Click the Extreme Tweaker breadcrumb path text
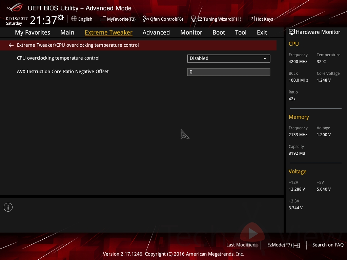The height and width of the screenshot is (260, 347). pos(78,45)
